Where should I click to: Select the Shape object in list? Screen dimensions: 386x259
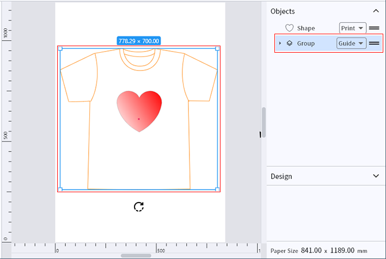pyautogui.click(x=306, y=28)
